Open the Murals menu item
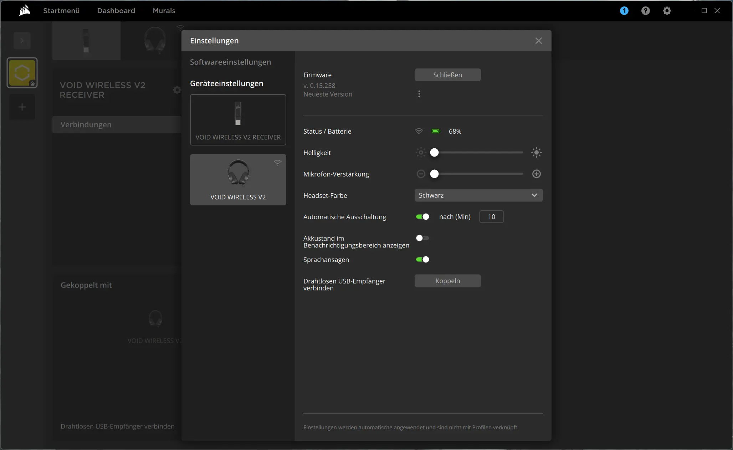Viewport: 733px width, 450px height. 164,11
